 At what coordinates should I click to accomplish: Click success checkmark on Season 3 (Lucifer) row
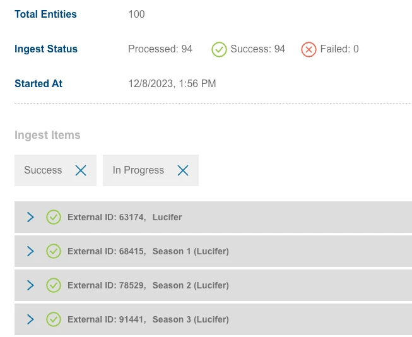point(54,319)
